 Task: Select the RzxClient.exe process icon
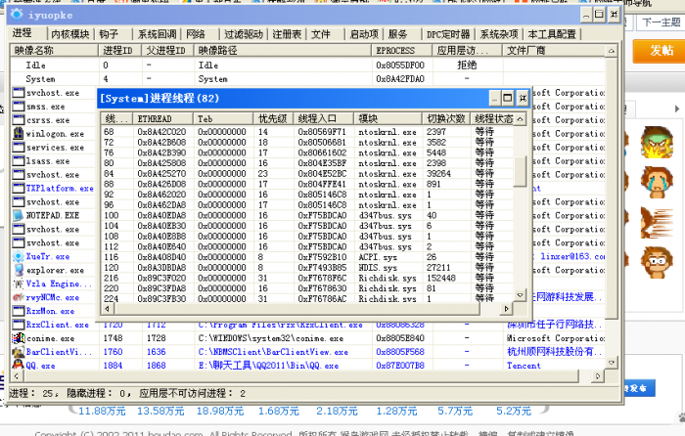coord(19,325)
